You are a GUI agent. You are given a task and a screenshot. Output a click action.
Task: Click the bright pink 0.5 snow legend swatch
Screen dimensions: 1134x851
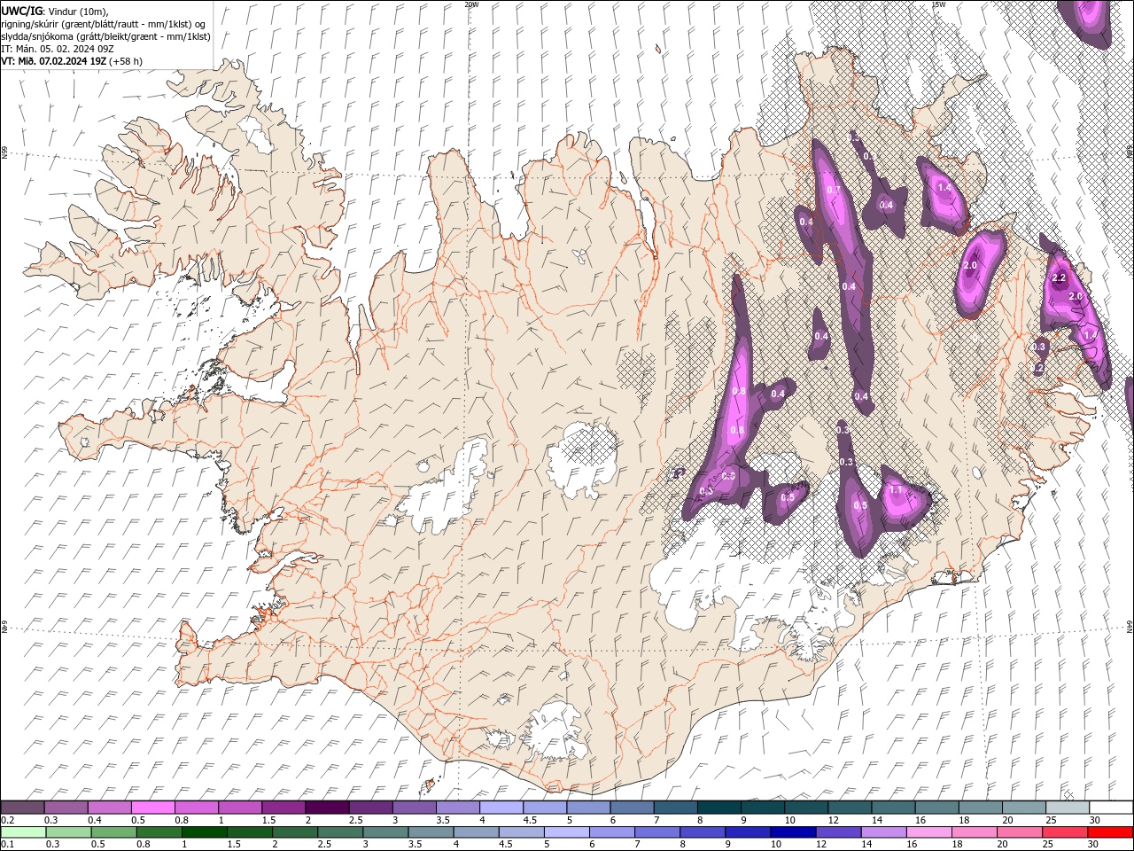154,808
